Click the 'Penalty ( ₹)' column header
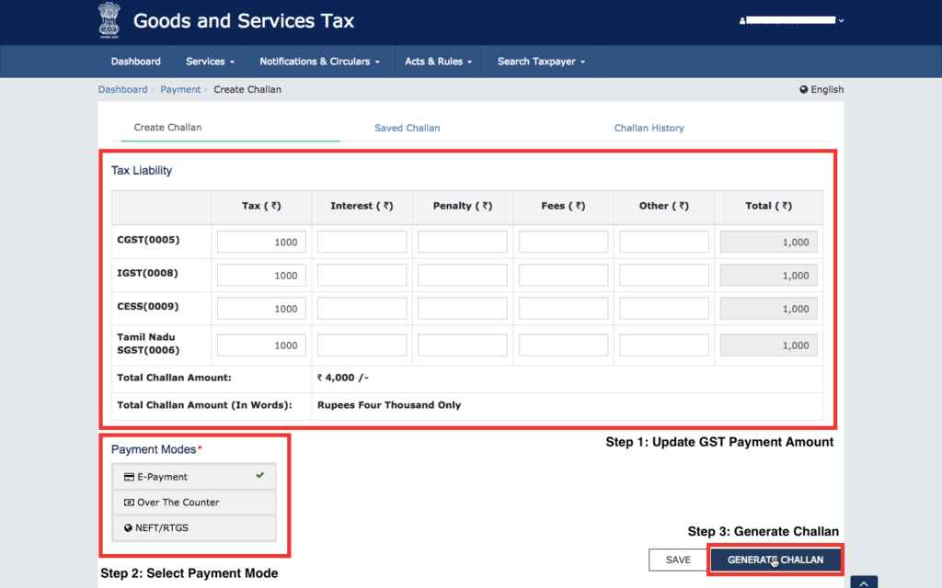Image resolution: width=942 pixels, height=588 pixels. coord(463,206)
